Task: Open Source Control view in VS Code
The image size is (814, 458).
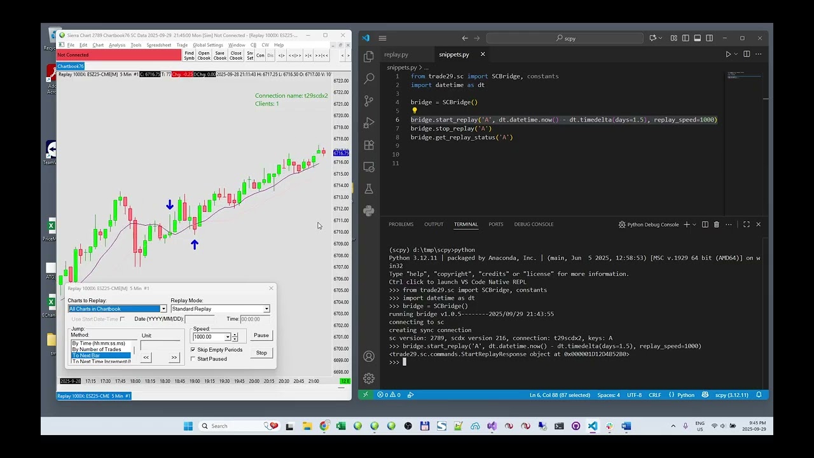Action: pyautogui.click(x=369, y=101)
